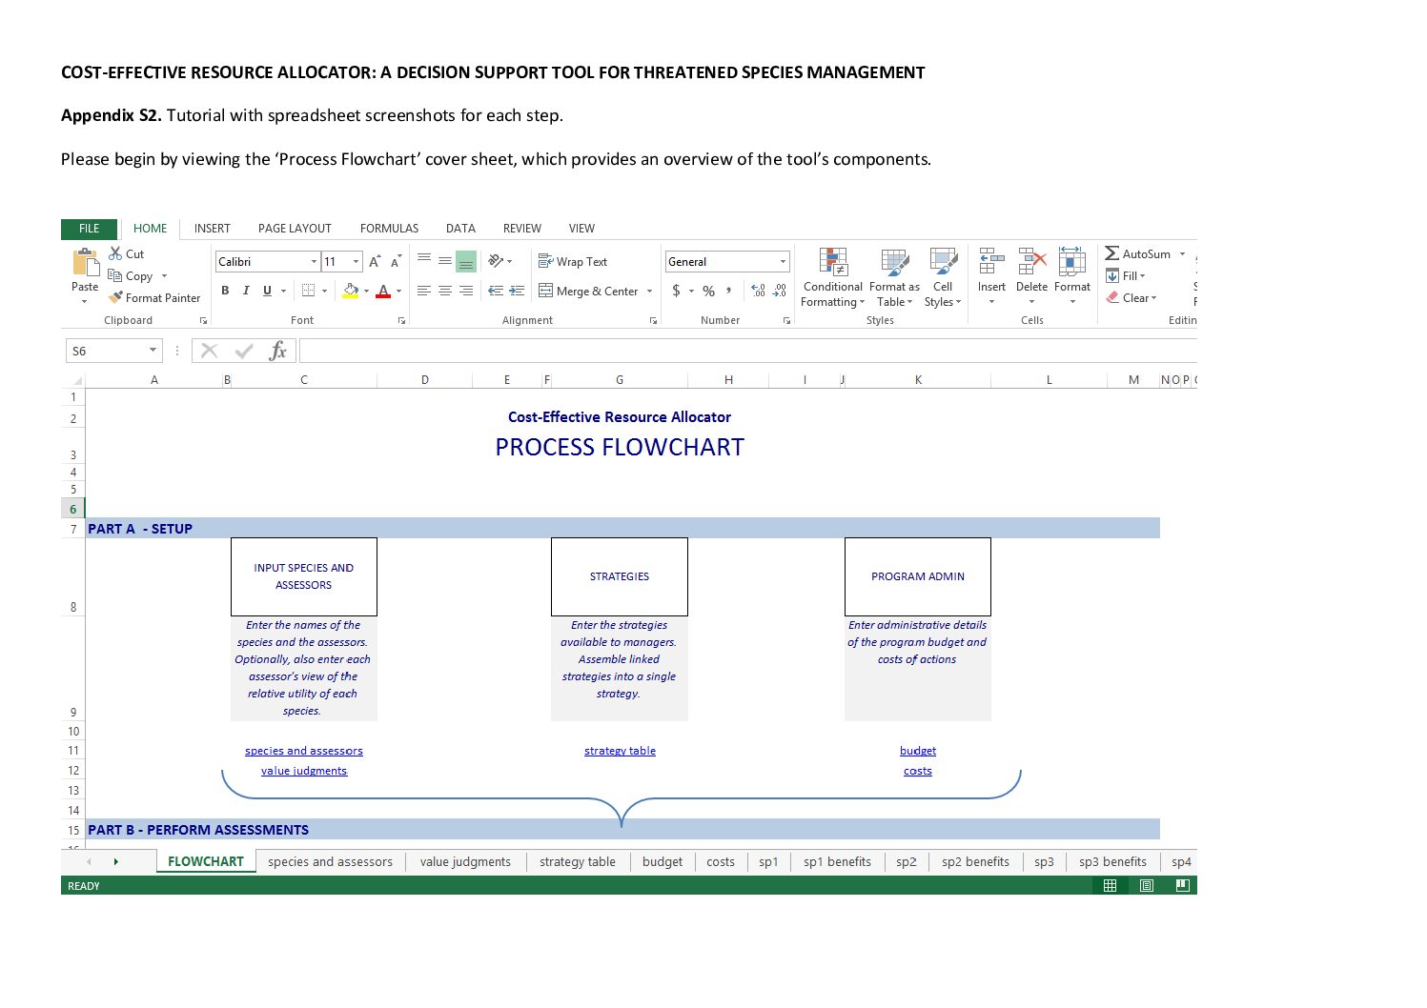The image size is (1427, 1008).
Task: Click the yellow Fill Color button
Action: click(350, 291)
